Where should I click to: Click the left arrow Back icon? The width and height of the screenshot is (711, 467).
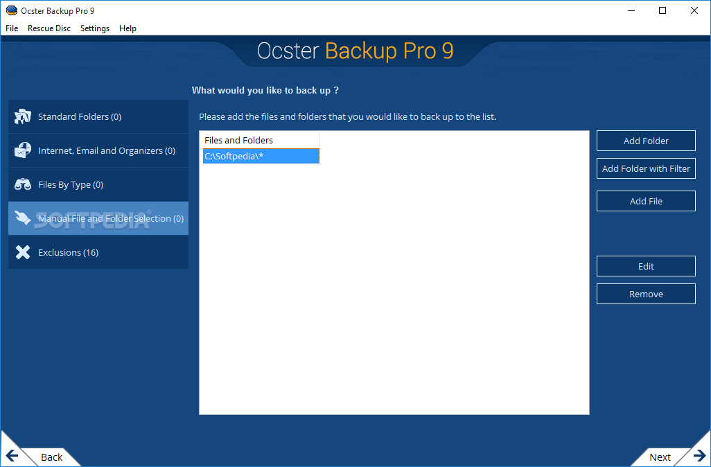pos(12,456)
